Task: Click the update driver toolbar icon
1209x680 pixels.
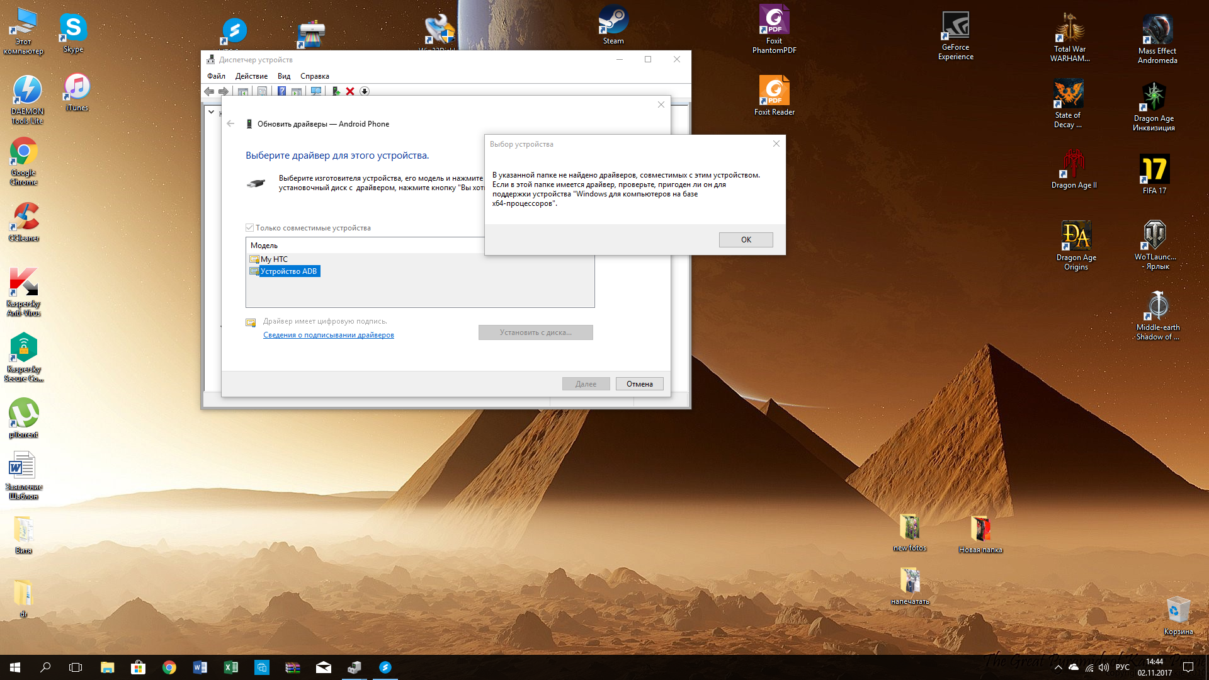Action: [336, 91]
